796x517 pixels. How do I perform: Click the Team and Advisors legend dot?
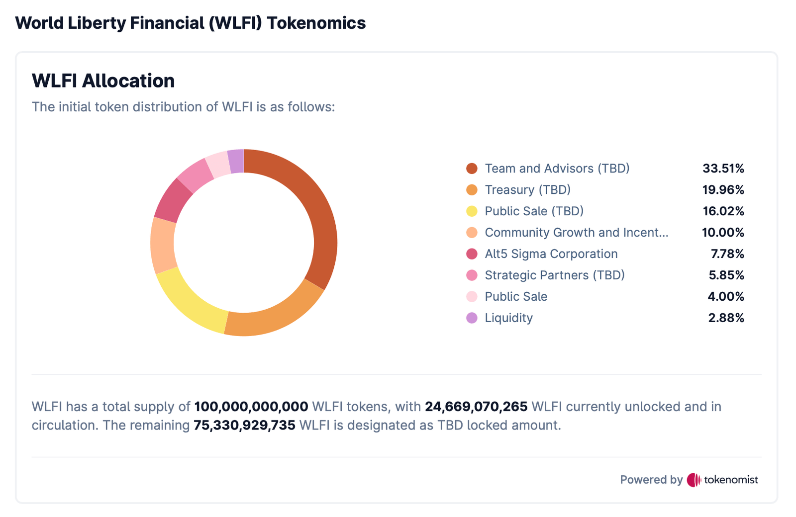(472, 169)
